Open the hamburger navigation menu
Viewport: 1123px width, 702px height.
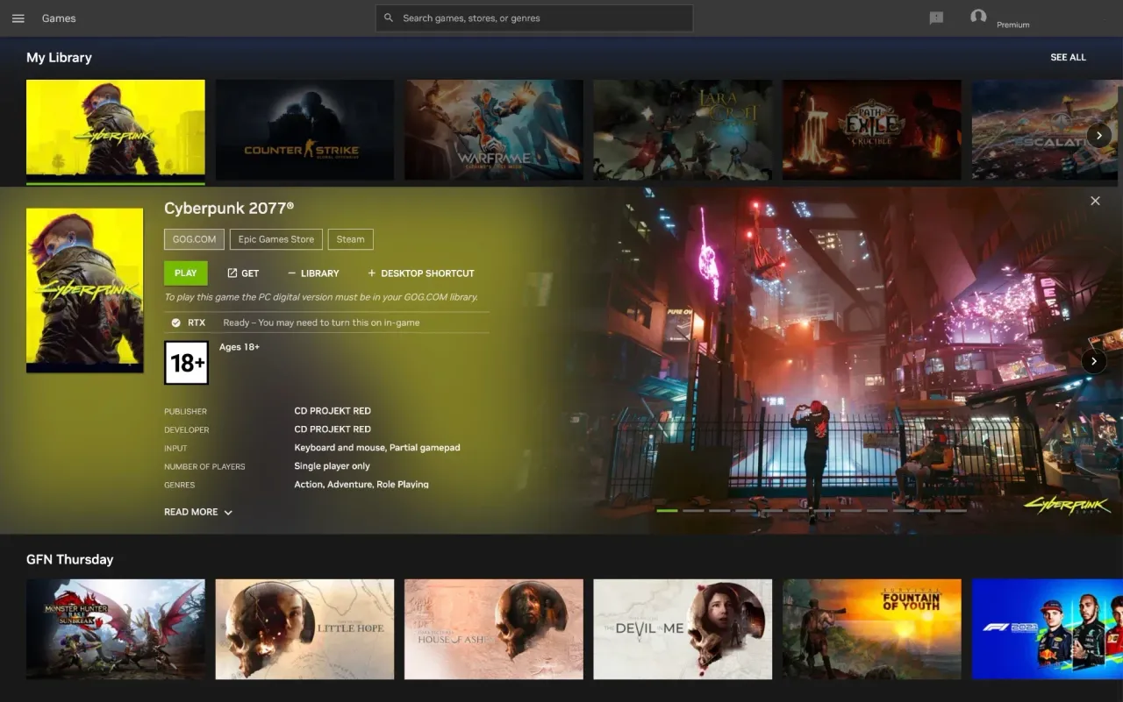pos(18,18)
